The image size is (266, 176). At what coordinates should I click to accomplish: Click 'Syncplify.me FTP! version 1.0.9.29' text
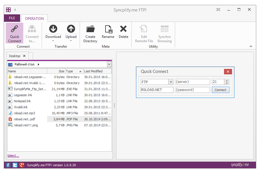51,165
